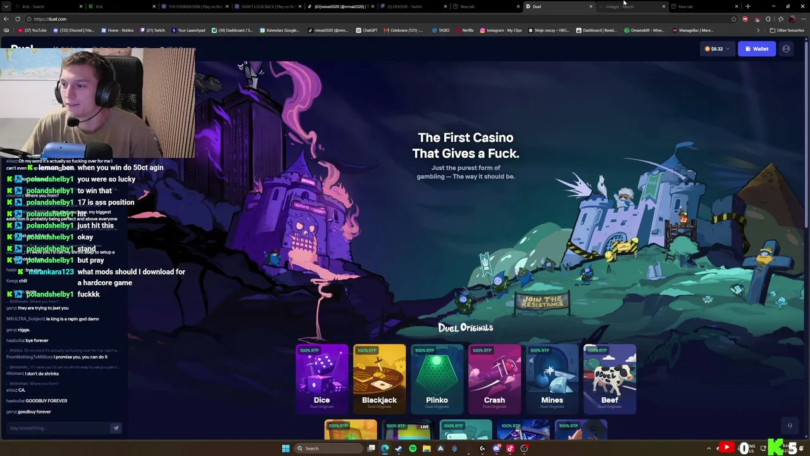Click the blue Wallet button
Viewport: 810px width, 456px height.
point(757,49)
